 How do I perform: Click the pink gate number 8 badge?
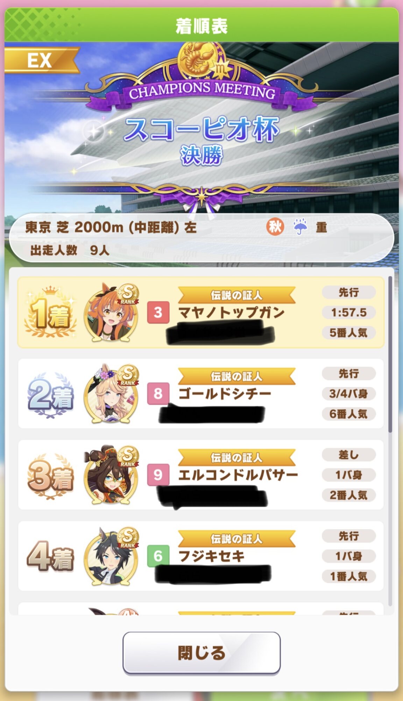click(x=158, y=394)
